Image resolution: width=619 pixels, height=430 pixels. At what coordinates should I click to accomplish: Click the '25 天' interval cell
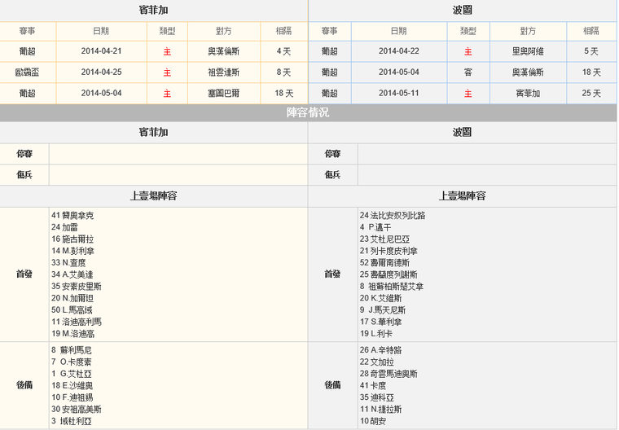point(591,93)
